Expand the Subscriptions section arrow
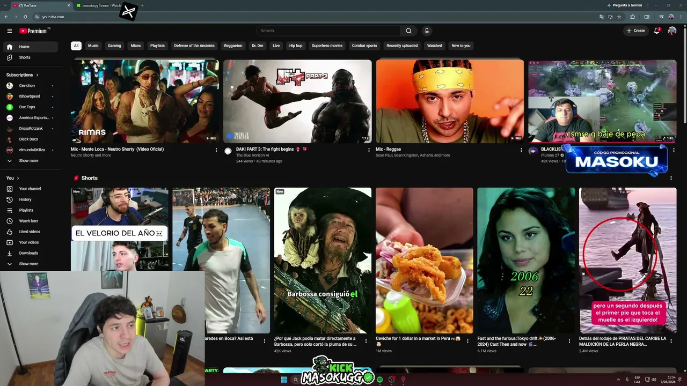The width and height of the screenshot is (687, 386). point(37,75)
